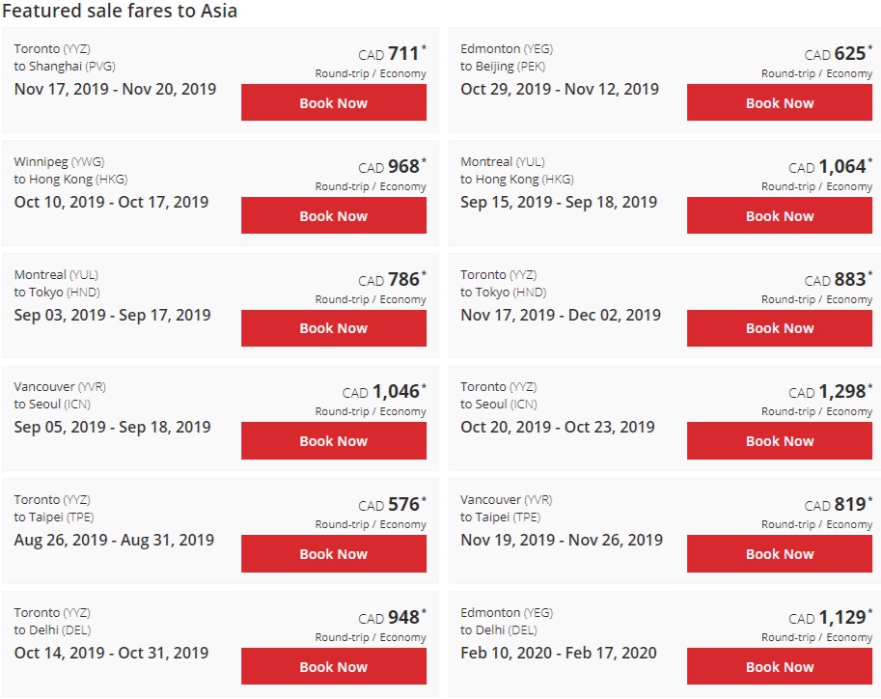Book the Edmonton to Beijing CAD 625 fare
Image resolution: width=881 pixels, height=699 pixels.
[780, 102]
